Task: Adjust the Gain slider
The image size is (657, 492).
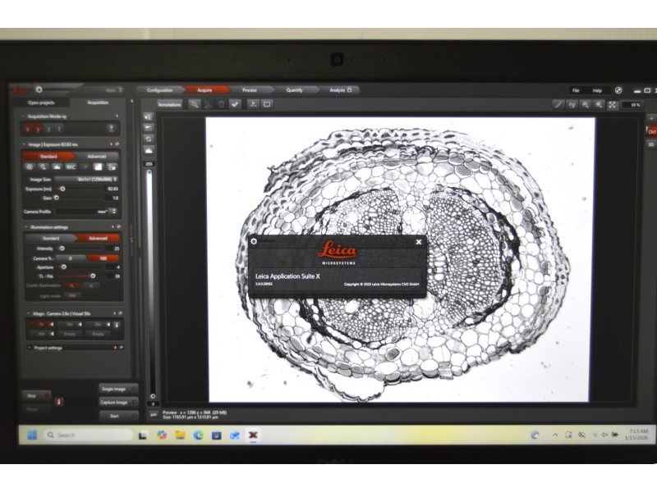Action: point(57,198)
